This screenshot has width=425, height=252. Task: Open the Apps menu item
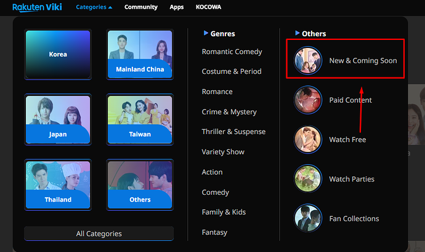click(x=177, y=7)
